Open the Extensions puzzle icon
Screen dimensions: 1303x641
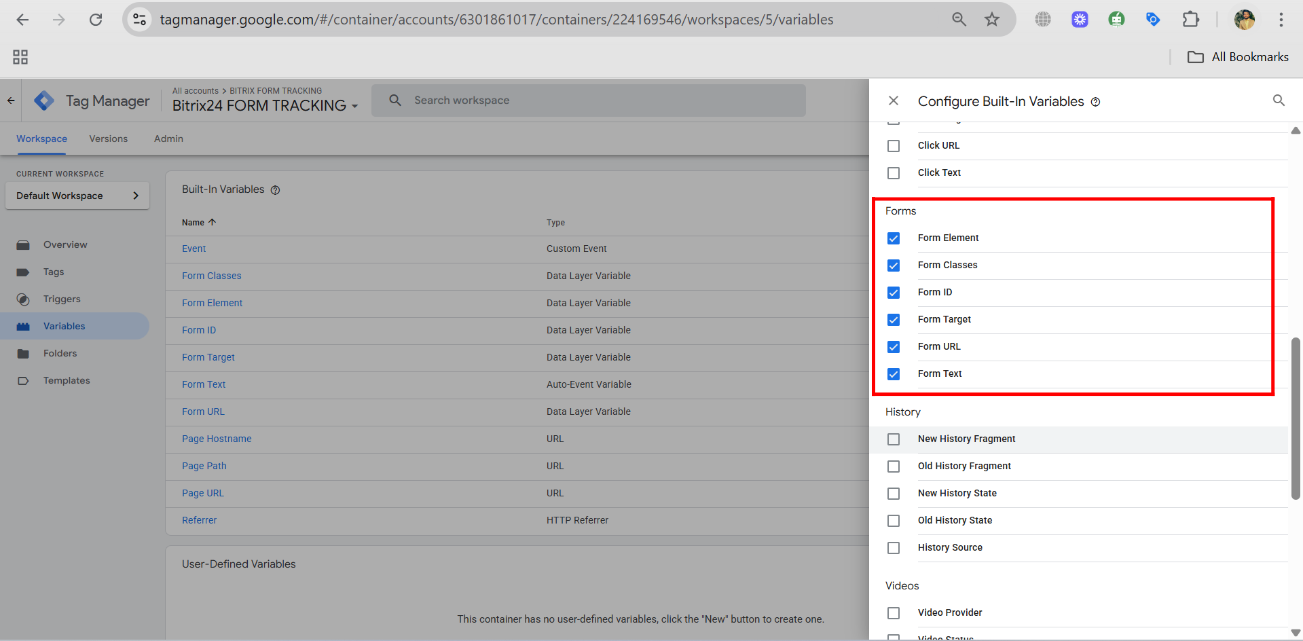1190,20
